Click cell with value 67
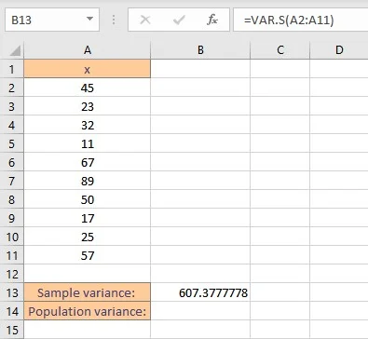This screenshot has width=368, height=339. 88,162
